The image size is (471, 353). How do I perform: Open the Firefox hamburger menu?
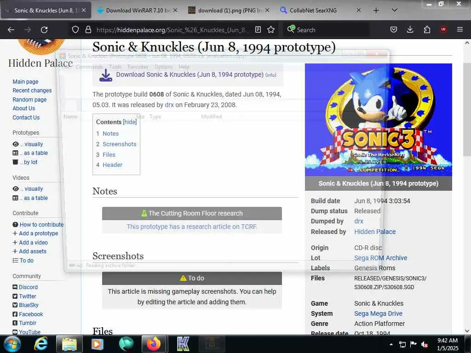tap(460, 30)
